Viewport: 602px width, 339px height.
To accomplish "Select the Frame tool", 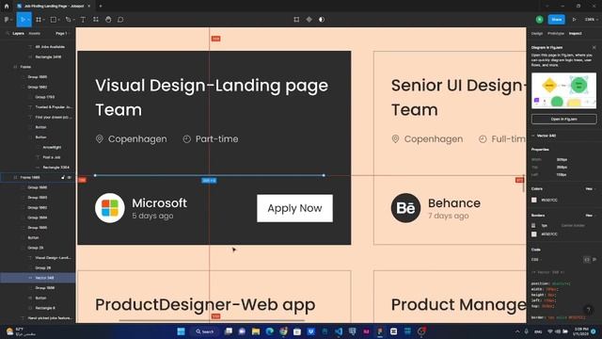I will [39, 19].
